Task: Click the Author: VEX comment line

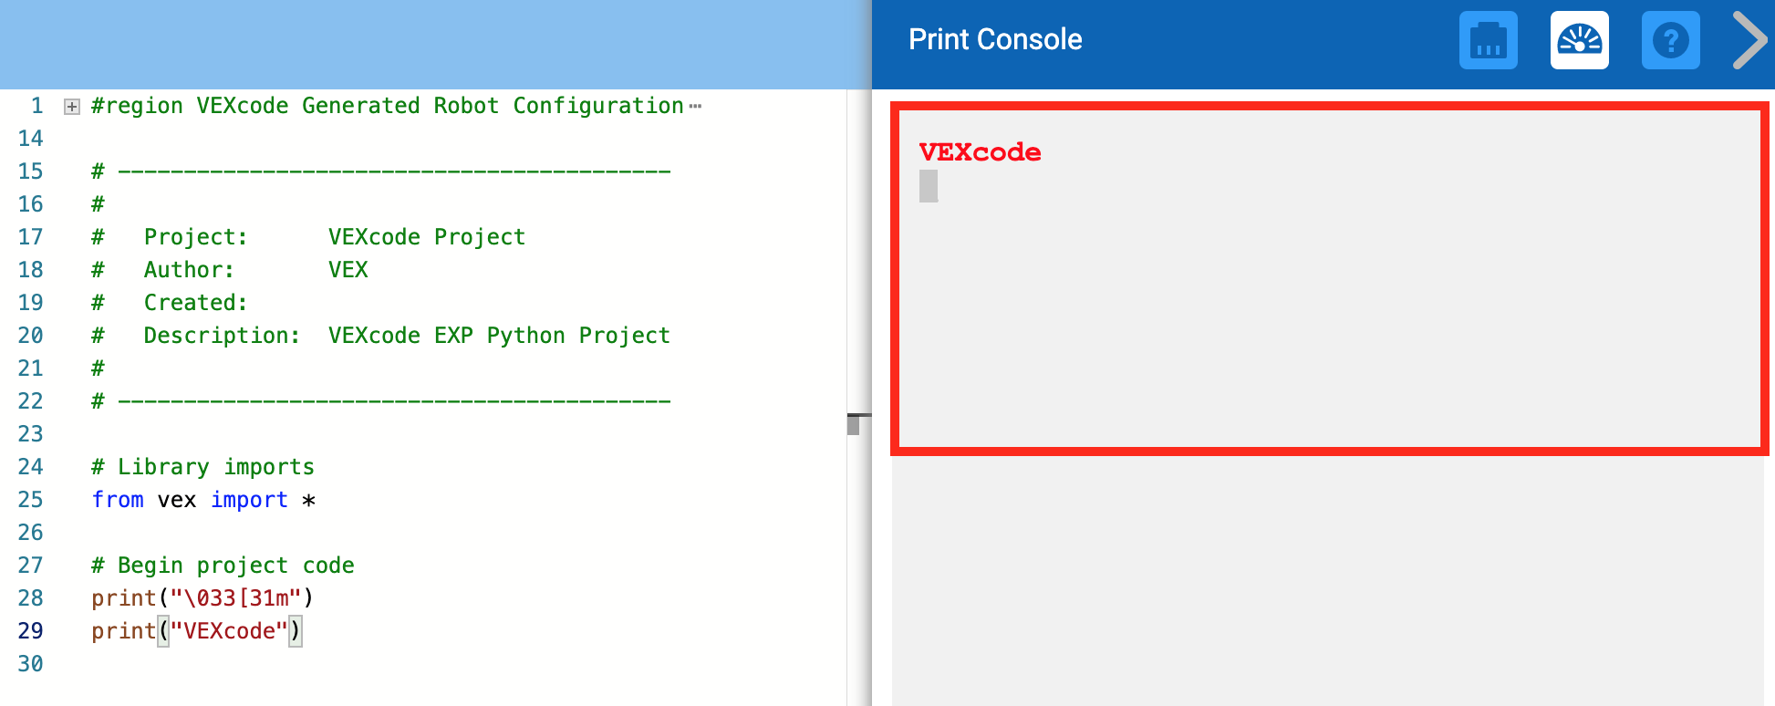Action: [228, 269]
